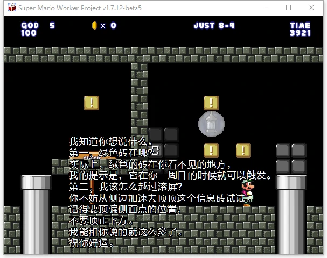Click the right gray warp pipe
The image size is (327, 258).
(291, 214)
